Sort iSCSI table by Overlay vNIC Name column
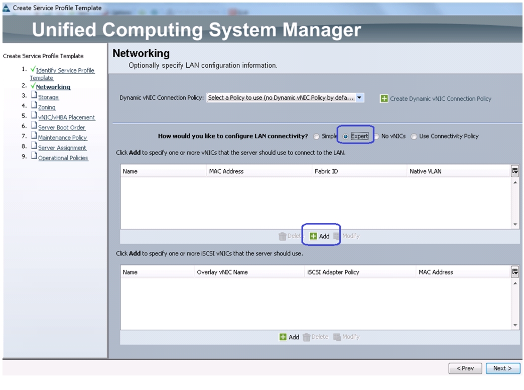Image resolution: width=524 pixels, height=390 pixels. pyautogui.click(x=249, y=272)
